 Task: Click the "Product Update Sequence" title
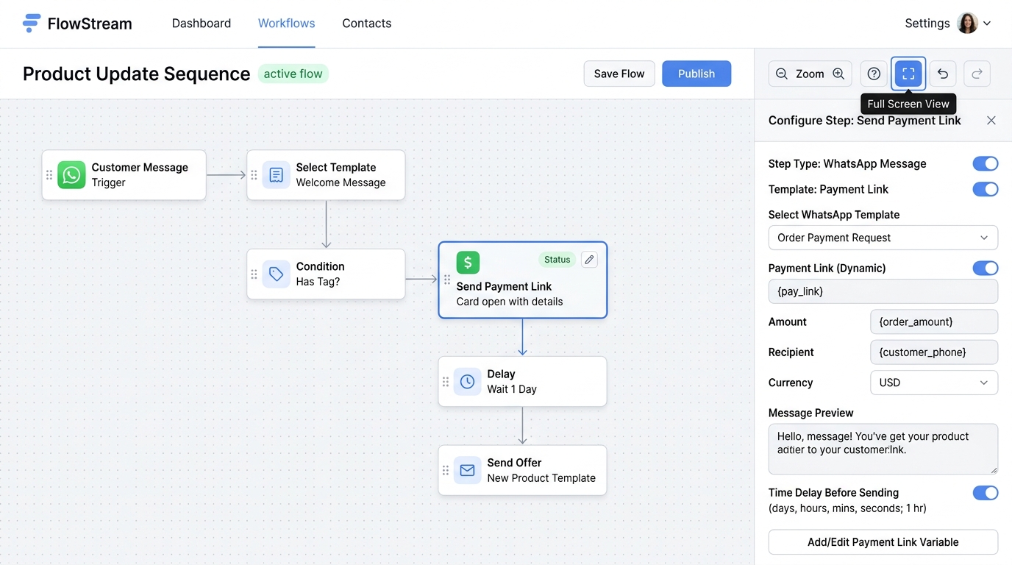coord(137,74)
